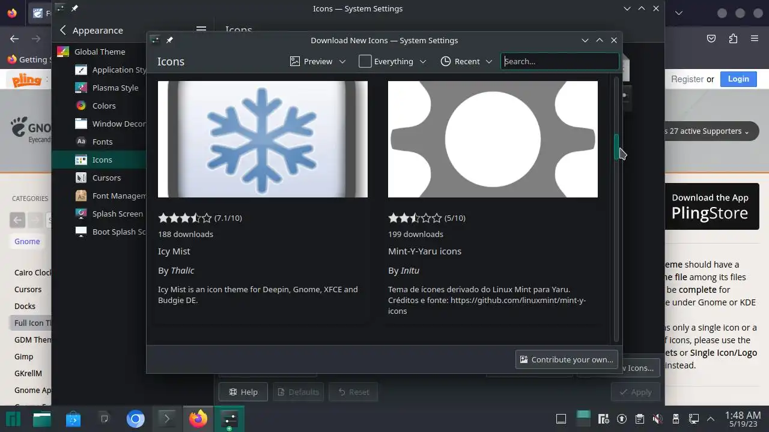The height and width of the screenshot is (432, 769).
Task: Click Icy Mist star rating
Action: (x=185, y=218)
